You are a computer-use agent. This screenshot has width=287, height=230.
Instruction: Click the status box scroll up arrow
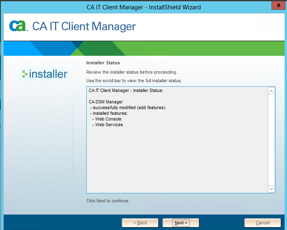pos(271,91)
